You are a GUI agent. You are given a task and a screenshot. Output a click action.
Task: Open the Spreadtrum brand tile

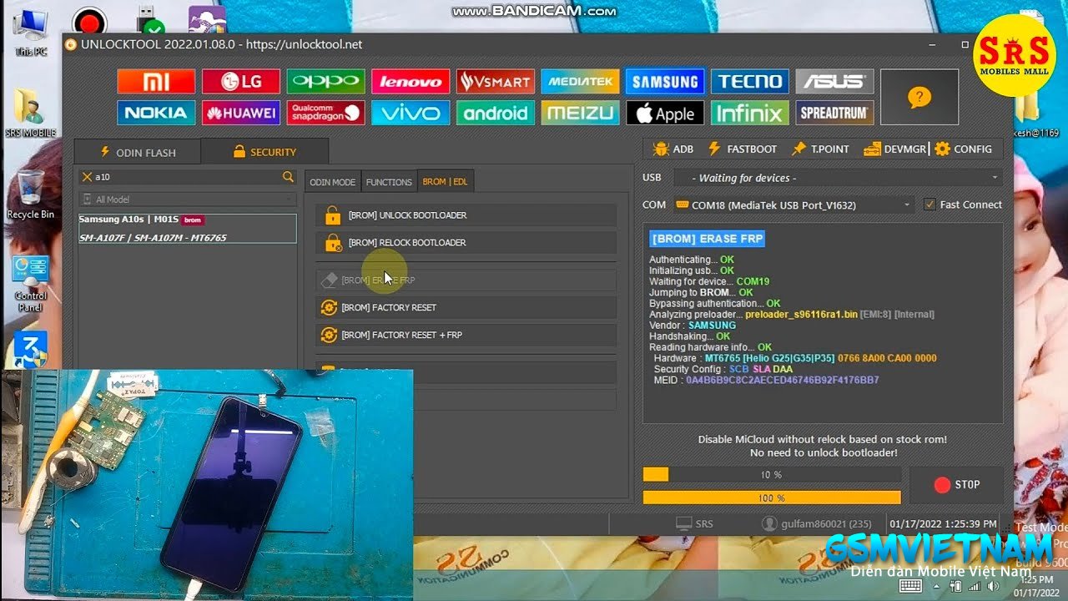(x=834, y=113)
